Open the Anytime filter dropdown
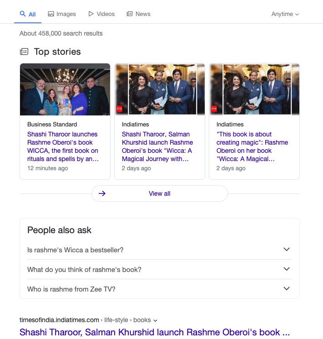Screen dimensions: 323x339 pyautogui.click(x=285, y=14)
